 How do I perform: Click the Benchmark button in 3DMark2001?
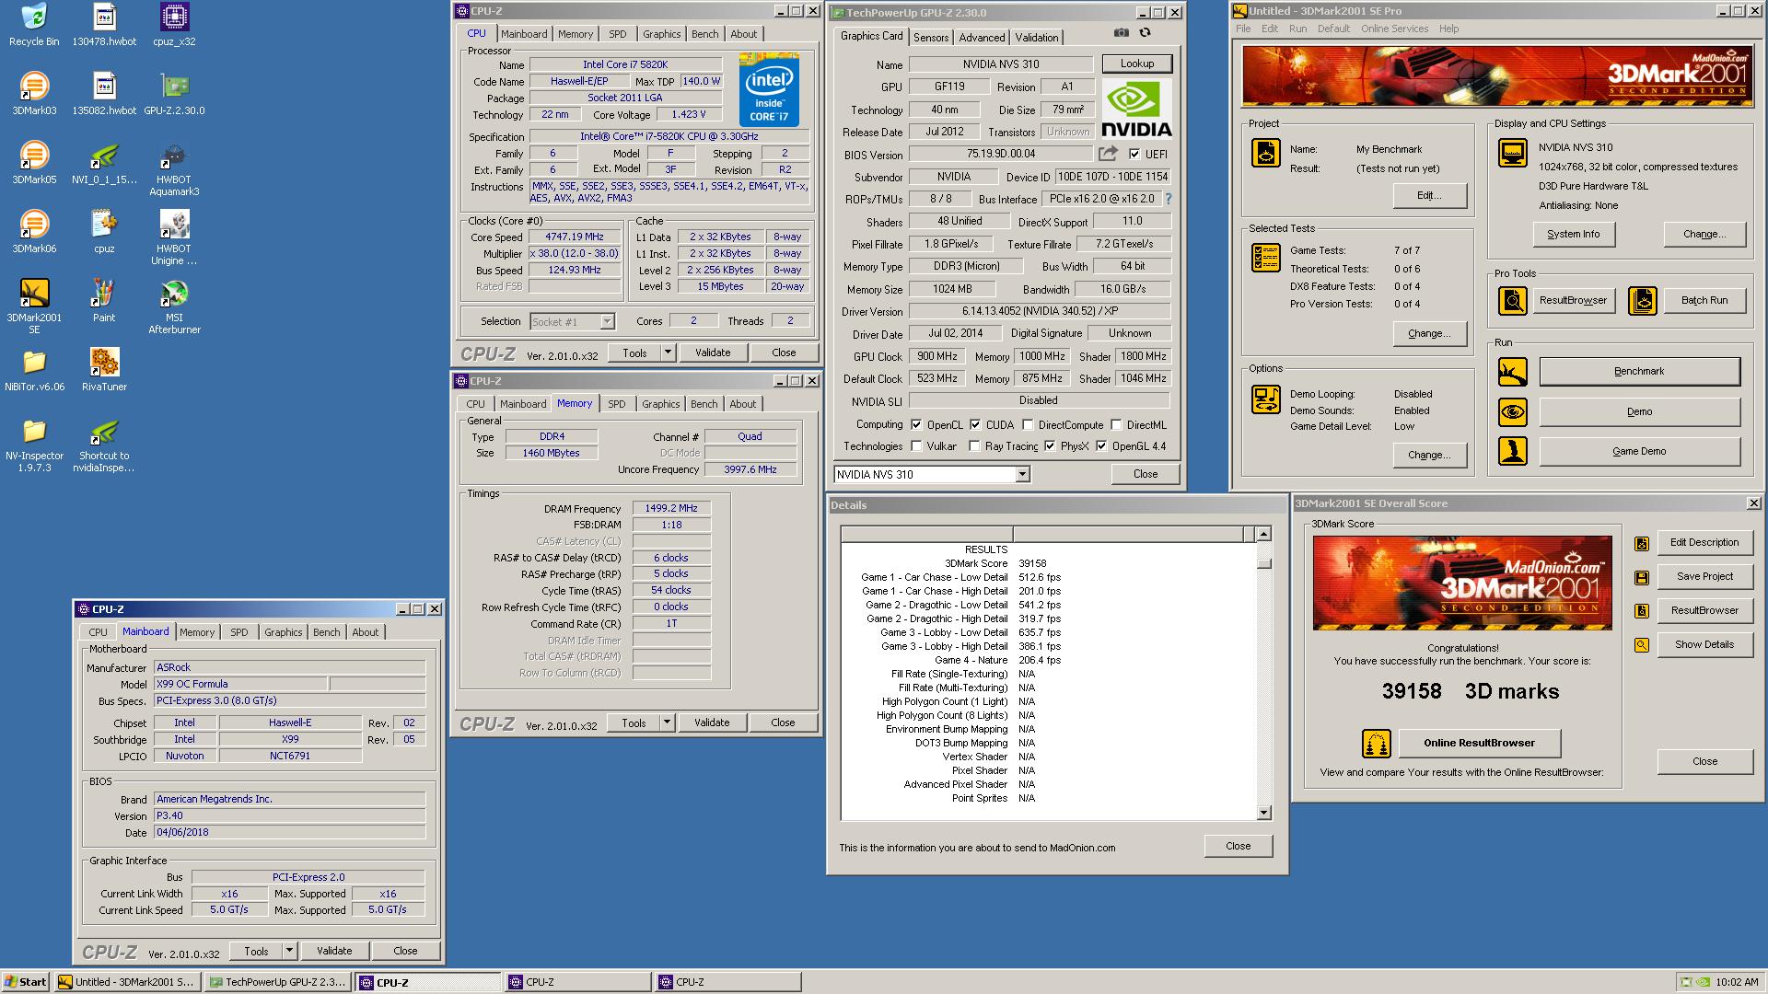pos(1639,372)
